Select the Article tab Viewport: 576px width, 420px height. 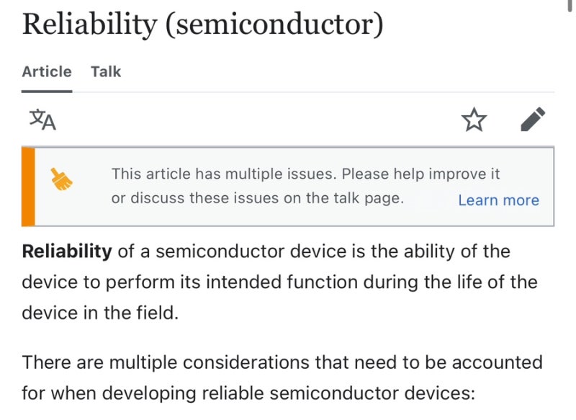pos(47,71)
